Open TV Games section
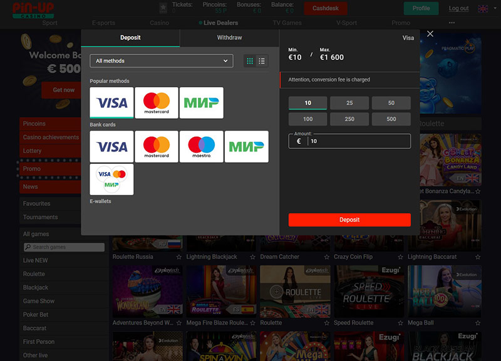Image resolution: width=501 pixels, height=361 pixels. tap(287, 23)
